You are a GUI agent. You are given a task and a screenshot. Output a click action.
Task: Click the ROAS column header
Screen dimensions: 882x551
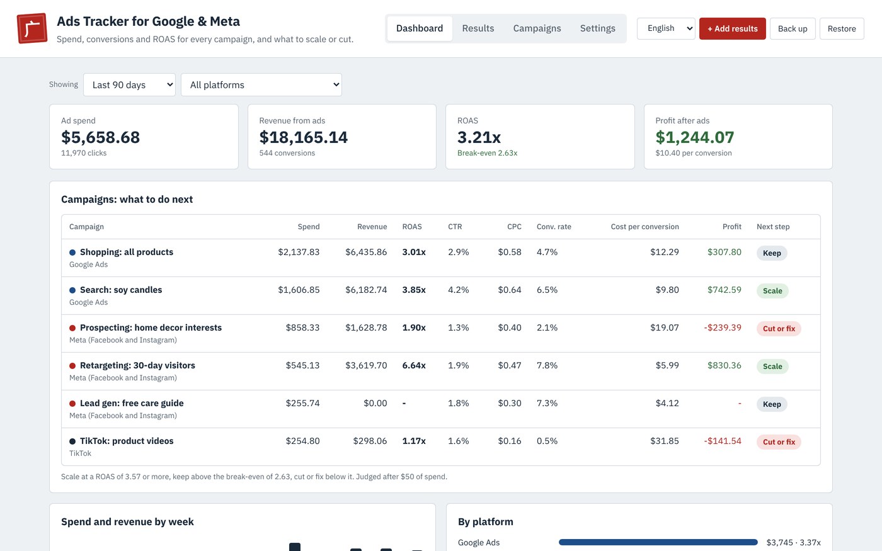click(412, 227)
